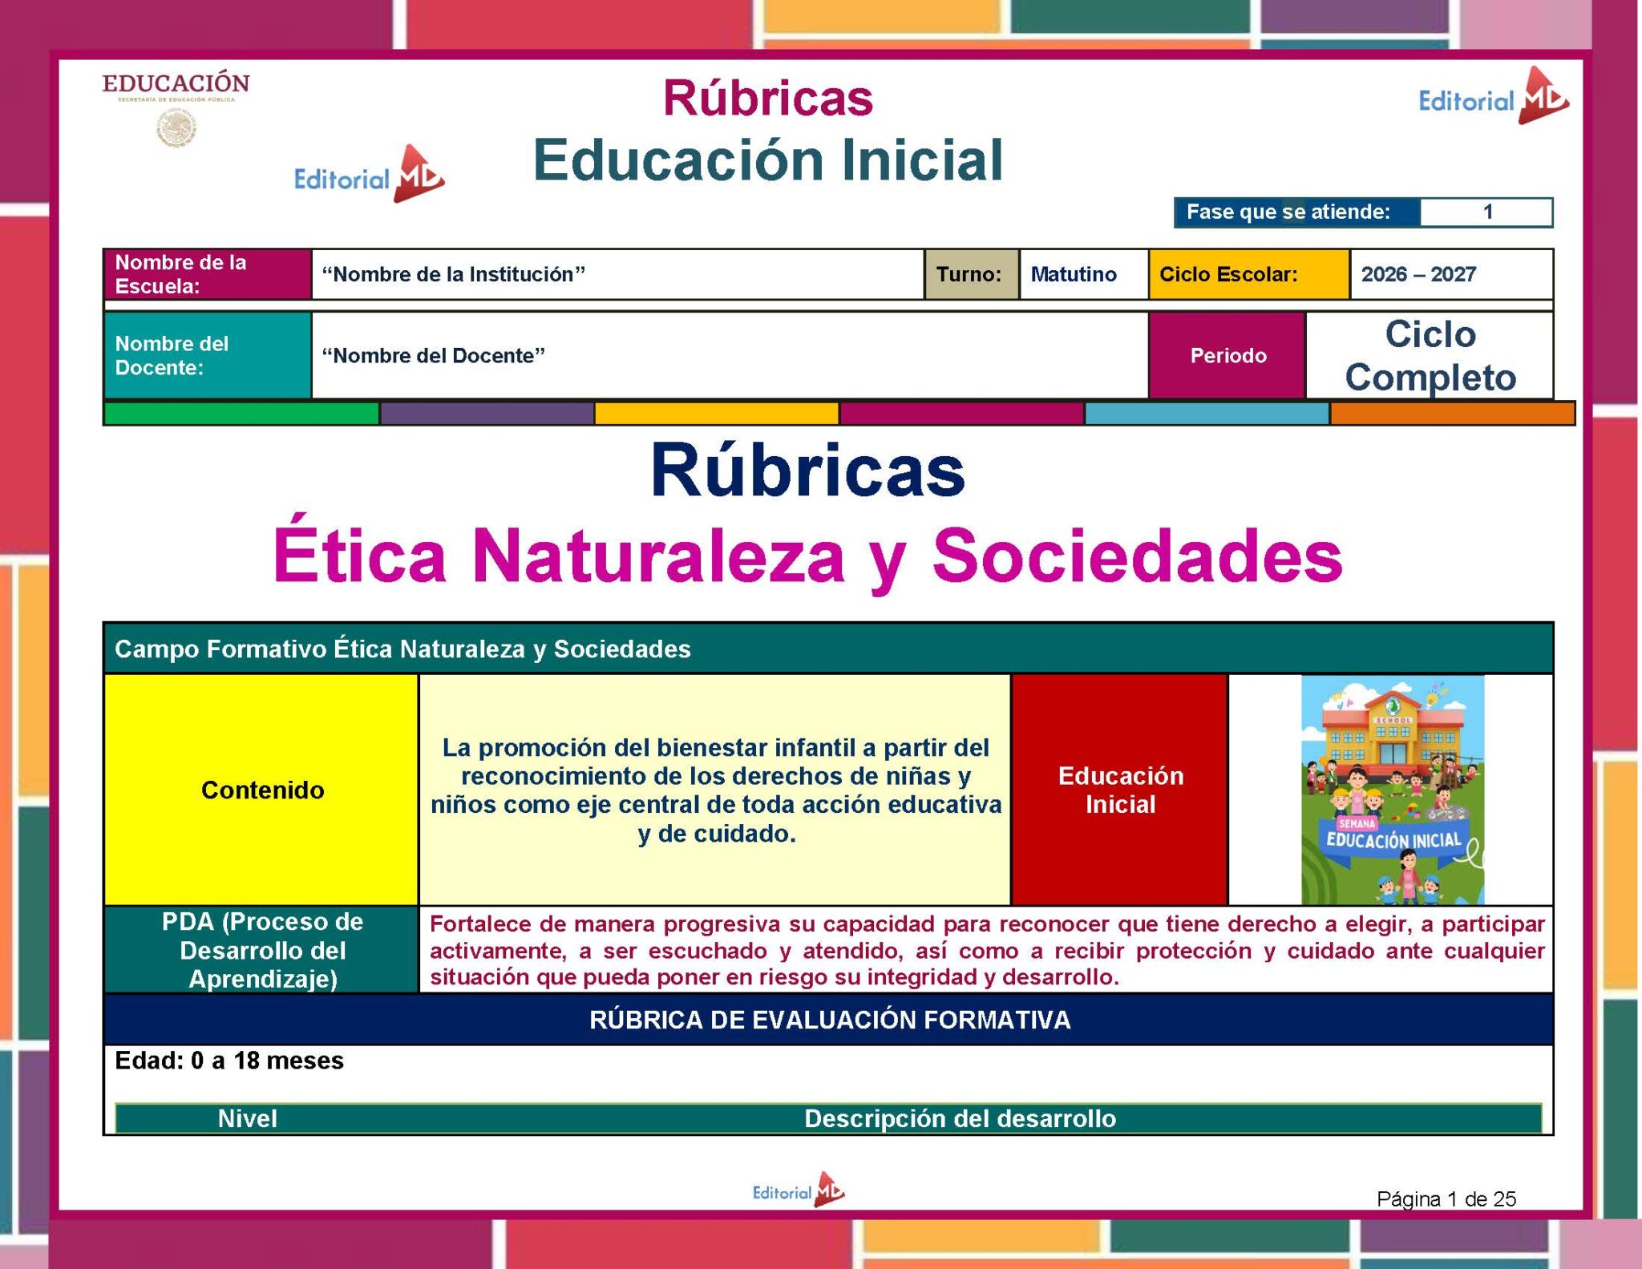
Task: Click the Nivel column header
Action: 247,1118
